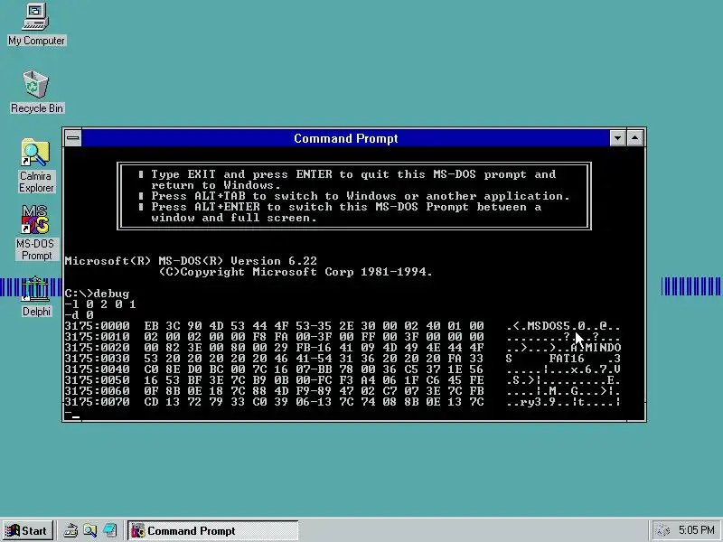Screen dimensions: 723x542
Task: Click the 'Press ALT+ENTER to switch' instruction line
Action: pyautogui.click(x=346, y=207)
